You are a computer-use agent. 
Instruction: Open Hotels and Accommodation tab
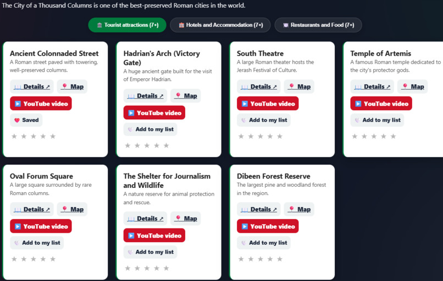(220, 25)
